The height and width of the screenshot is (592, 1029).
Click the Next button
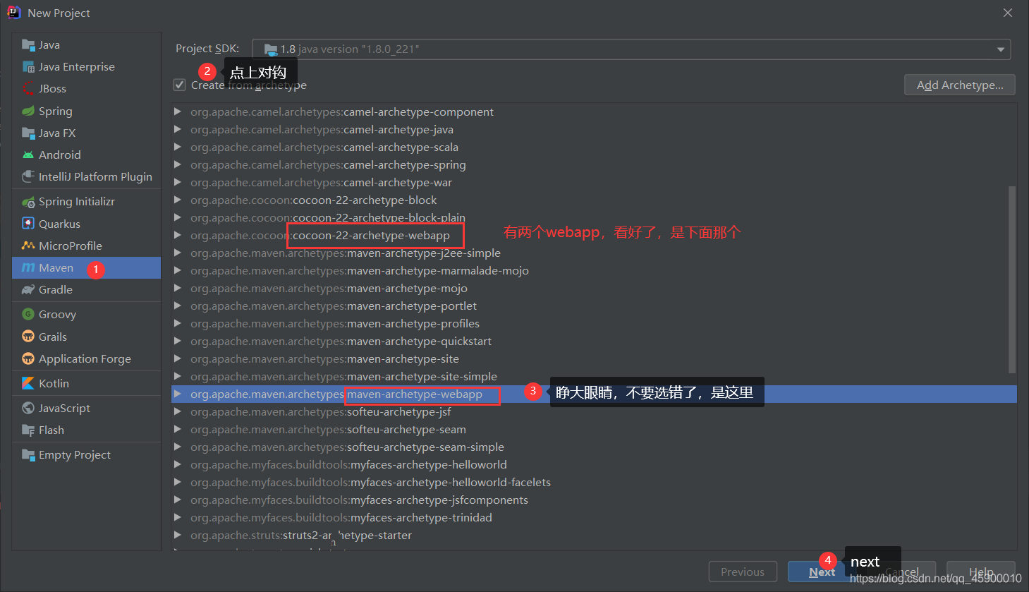pyautogui.click(x=822, y=572)
